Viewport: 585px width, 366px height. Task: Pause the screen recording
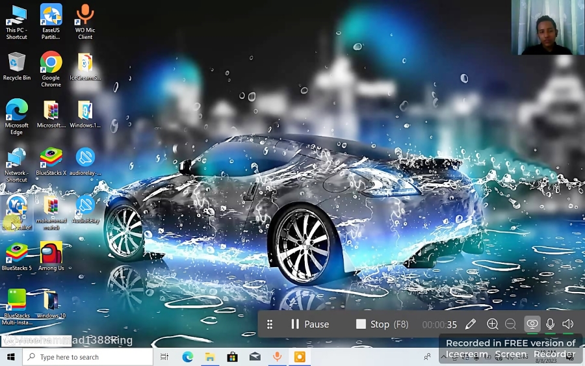coord(309,324)
